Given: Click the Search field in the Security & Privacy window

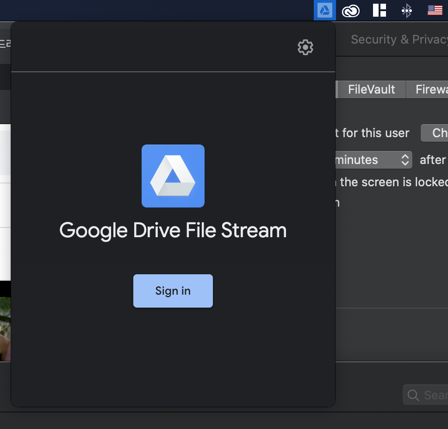Looking at the screenshot, I should [x=425, y=395].
